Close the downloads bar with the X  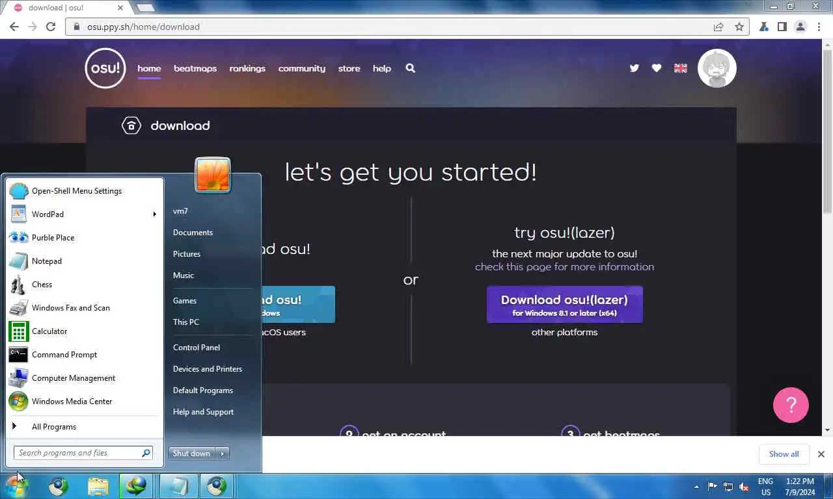point(821,454)
